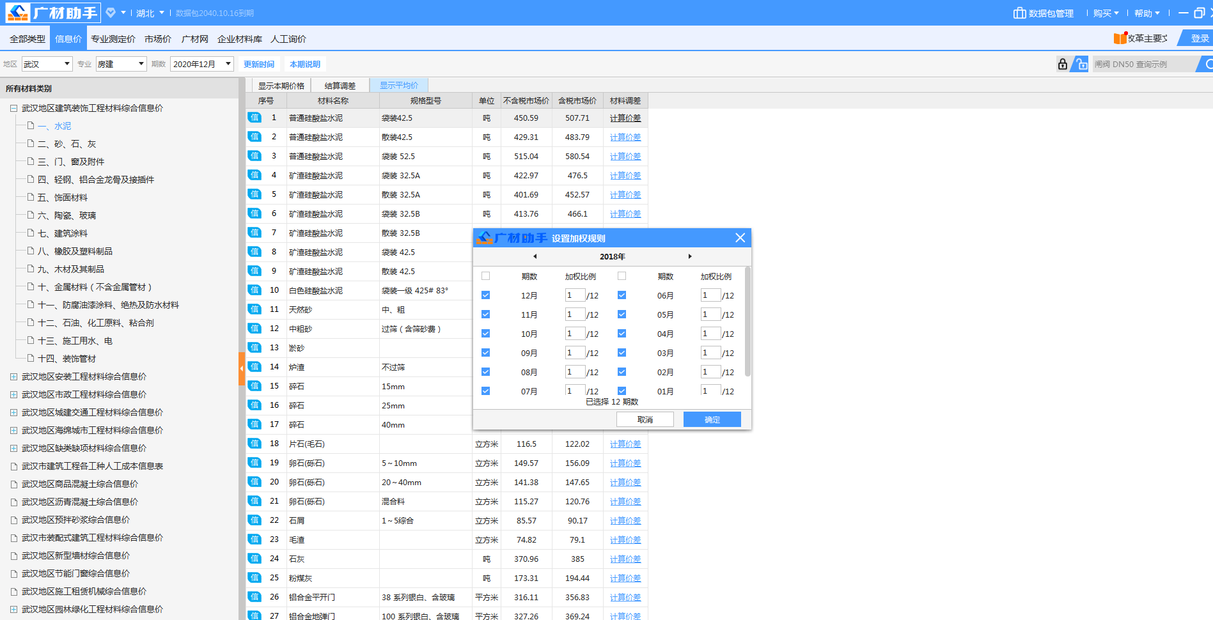Select 显示平均价 tab
1213x620 pixels.
(399, 85)
